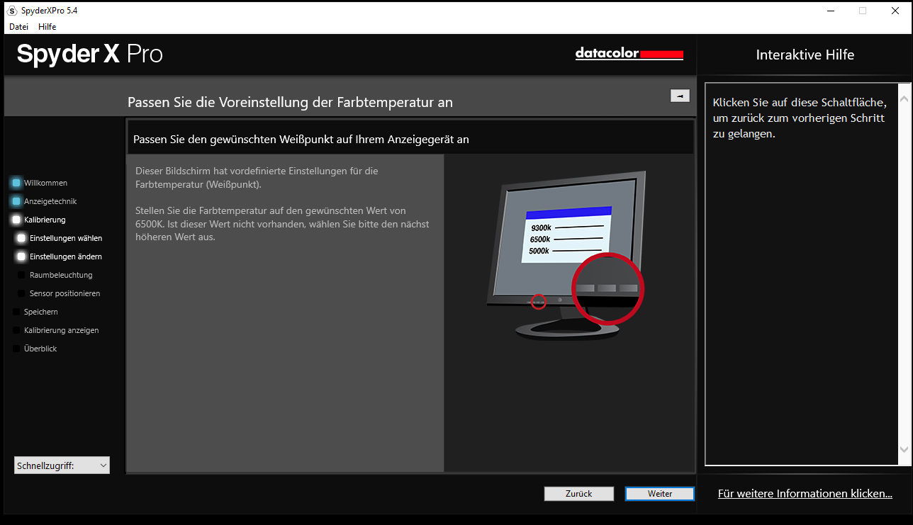Open the Hilfe menu
Image resolution: width=913 pixels, height=525 pixels.
(47, 26)
